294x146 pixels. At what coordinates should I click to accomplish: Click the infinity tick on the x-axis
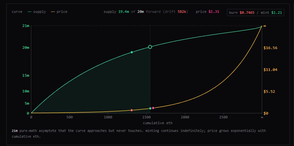pos(262,117)
